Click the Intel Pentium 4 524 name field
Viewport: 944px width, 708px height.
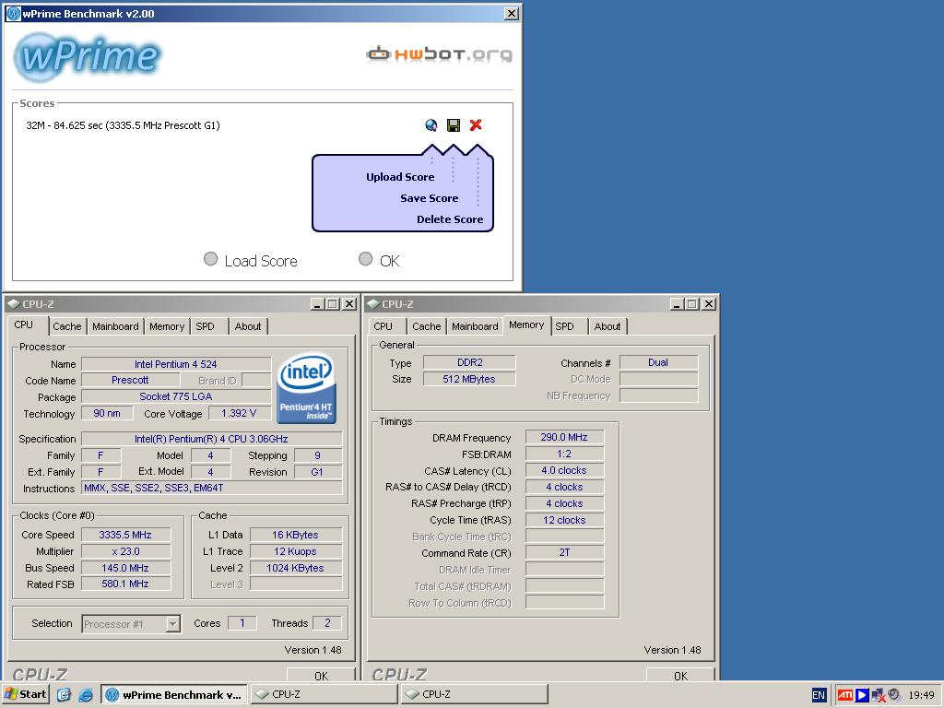click(x=176, y=364)
